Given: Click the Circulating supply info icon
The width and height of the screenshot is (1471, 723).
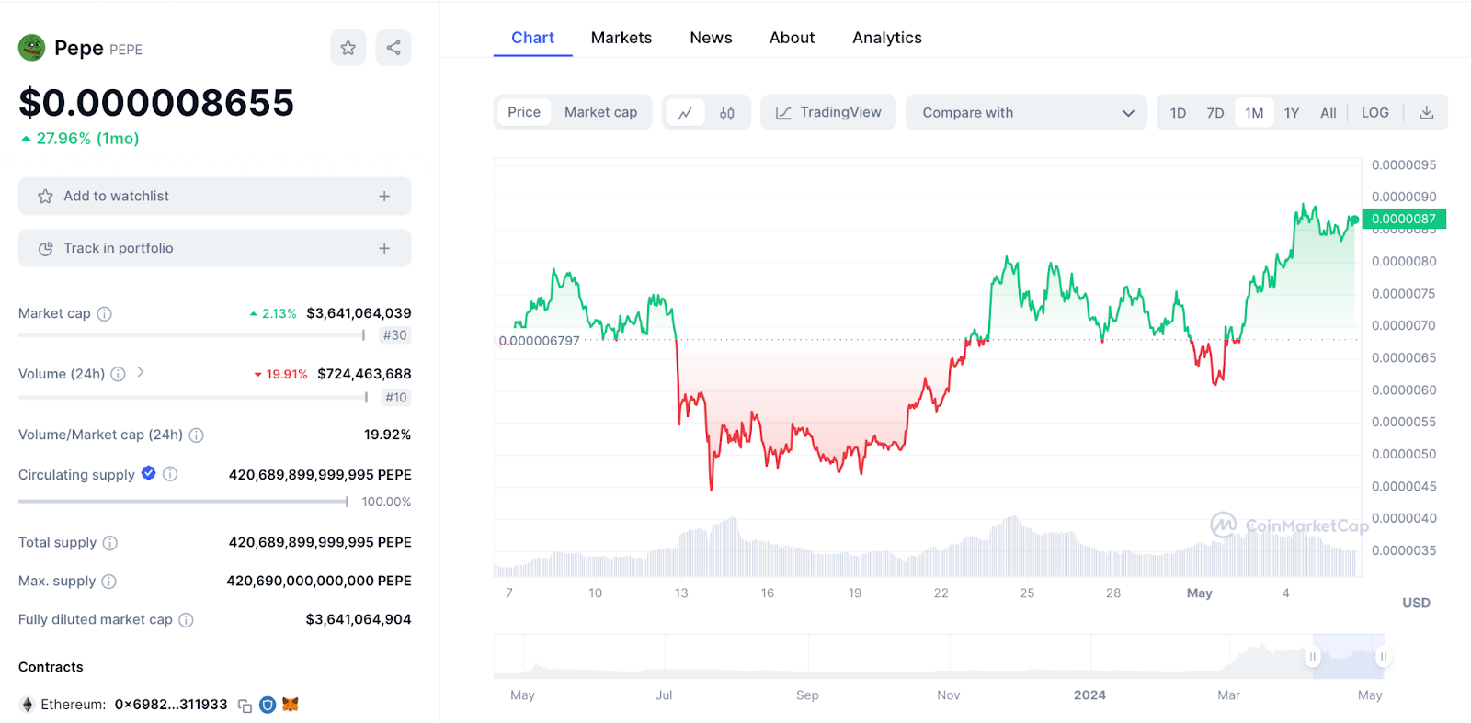Looking at the screenshot, I should [170, 474].
